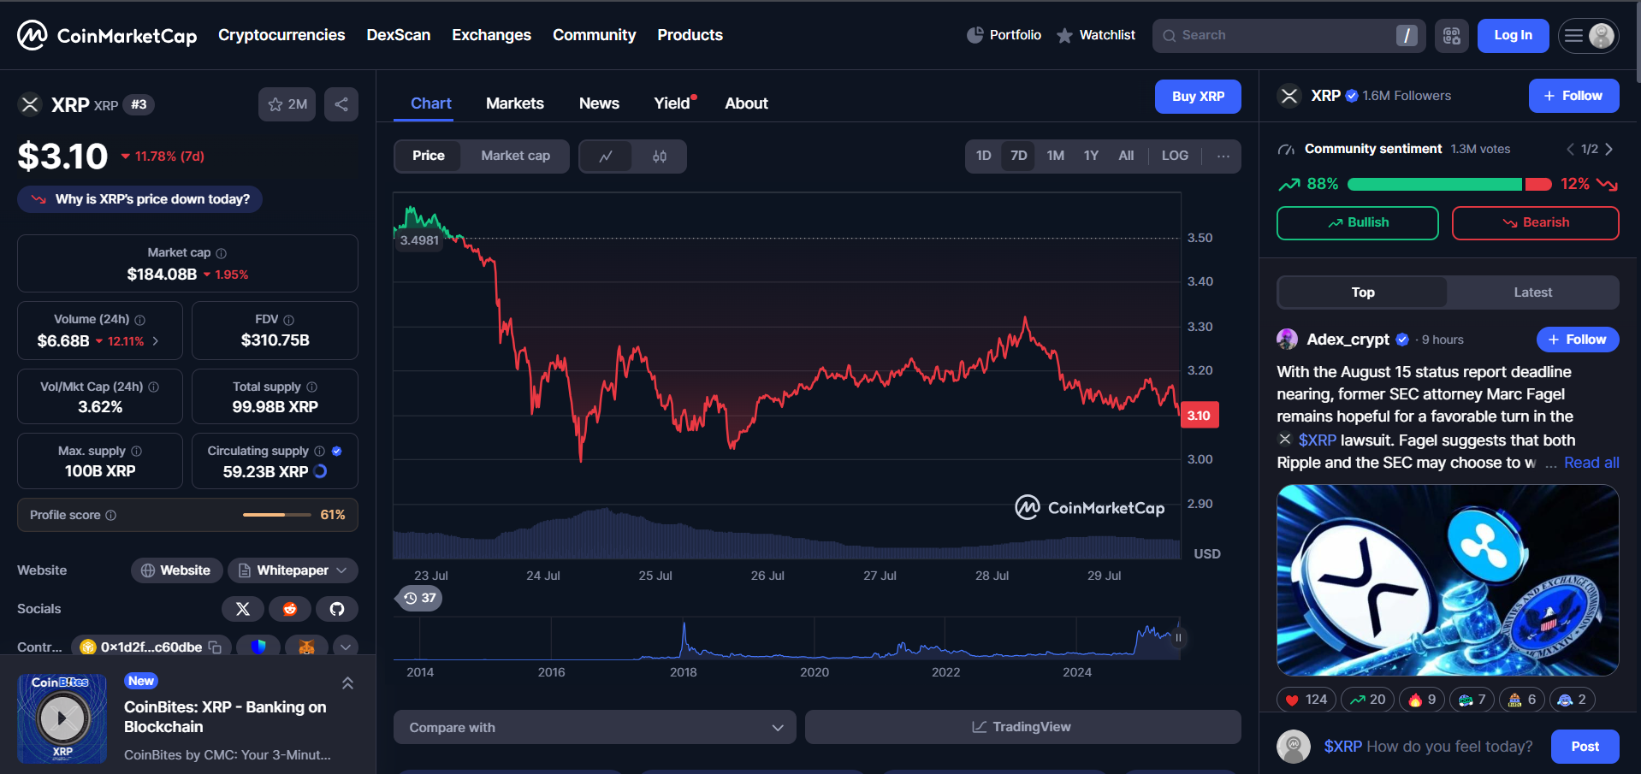Set chart range to All
1641x774 pixels.
pyautogui.click(x=1126, y=156)
